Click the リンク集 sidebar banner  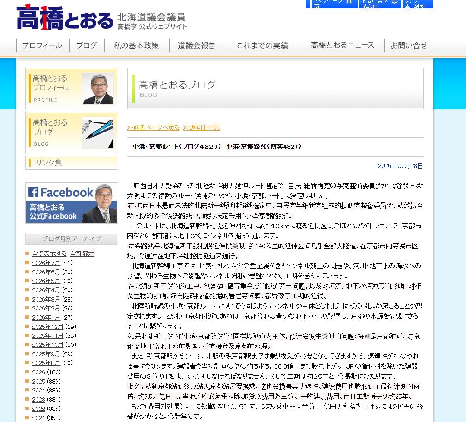coord(72,163)
